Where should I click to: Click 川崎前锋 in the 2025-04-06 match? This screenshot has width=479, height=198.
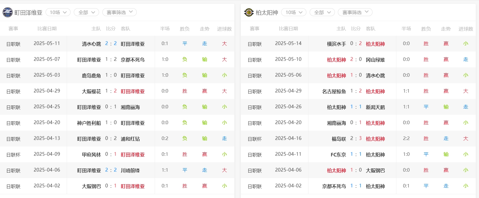pyautogui.click(x=130, y=170)
